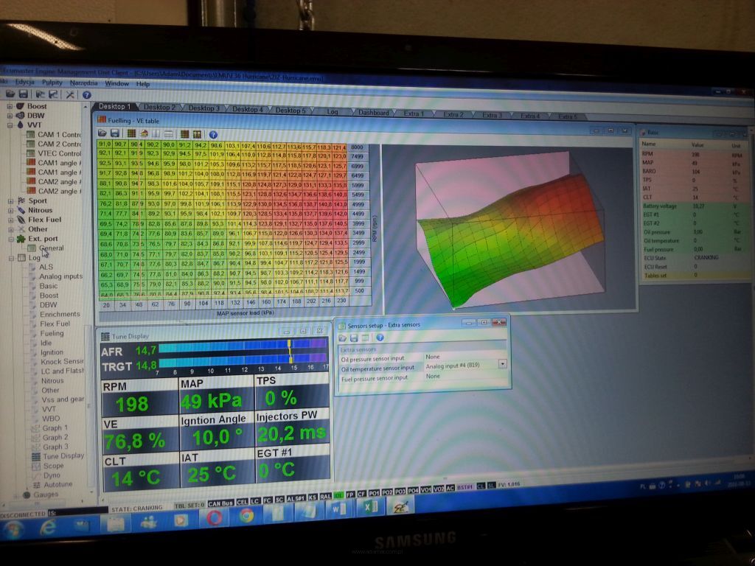Select Analog inputs under Log tree
Screen dimensions: 755x566
(60, 276)
